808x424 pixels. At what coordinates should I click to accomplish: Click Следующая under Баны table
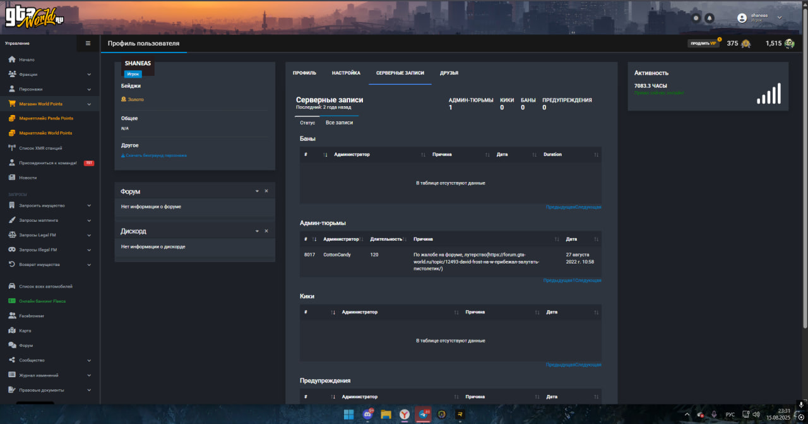pos(588,207)
